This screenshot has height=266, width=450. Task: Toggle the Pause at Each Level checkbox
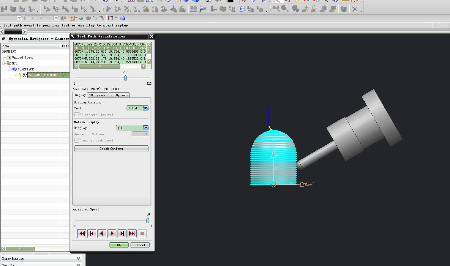coord(77,140)
